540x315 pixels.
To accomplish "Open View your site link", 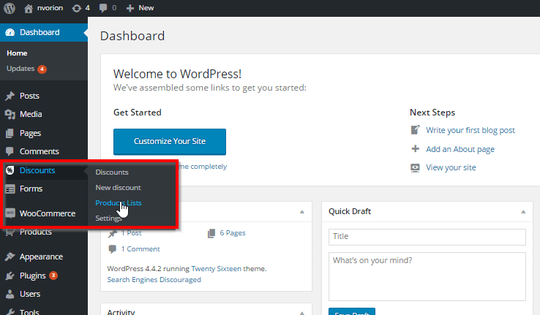I will 451,167.
